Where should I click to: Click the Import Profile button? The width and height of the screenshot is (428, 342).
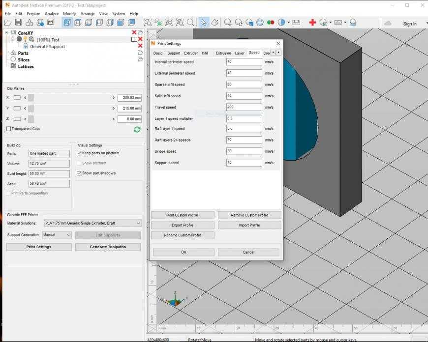pos(249,225)
